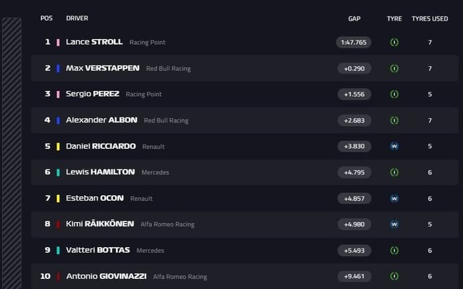Click Valtteri Bottas's intermediate tyre icon

coord(394,250)
